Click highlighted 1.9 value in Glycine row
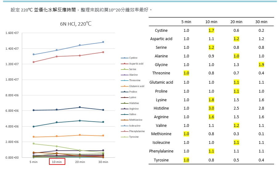This screenshot has height=171, width=279. (x=261, y=65)
